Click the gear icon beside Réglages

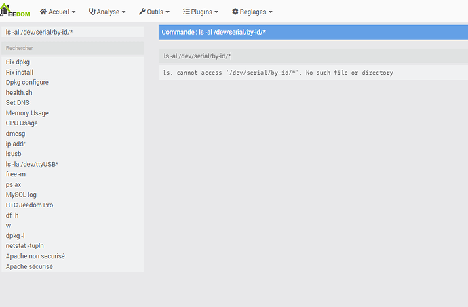[235, 12]
